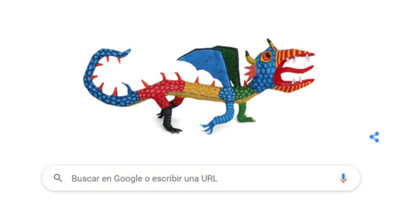
Task: Open the doodle via the dragon's orange eye
Action: tap(267, 56)
